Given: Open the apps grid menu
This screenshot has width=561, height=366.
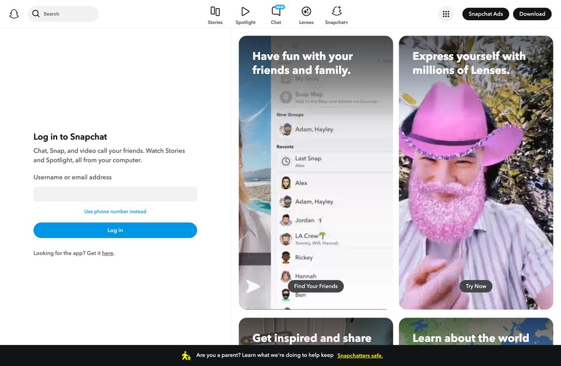Looking at the screenshot, I should tap(446, 14).
